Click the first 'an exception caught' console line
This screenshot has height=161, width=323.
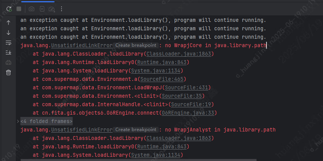point(143,20)
